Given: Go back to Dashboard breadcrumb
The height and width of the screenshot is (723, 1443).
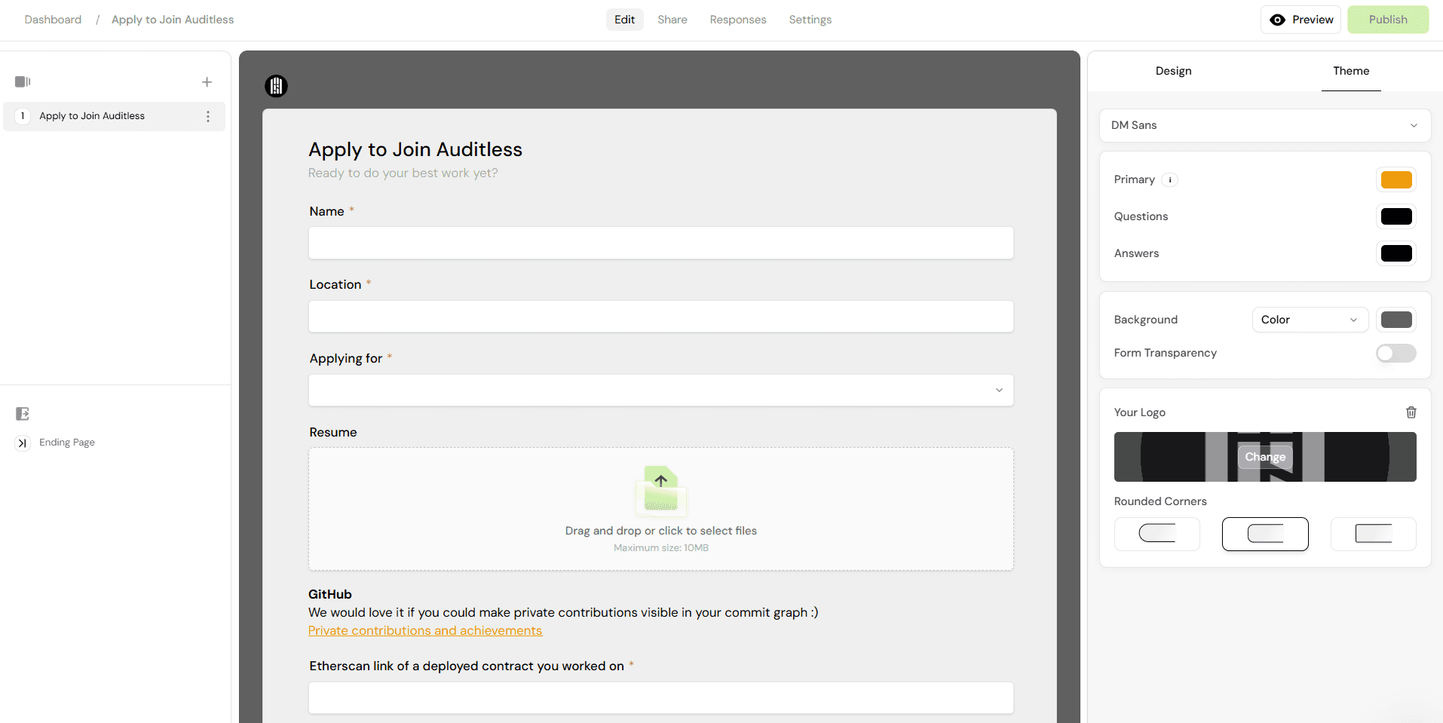Looking at the screenshot, I should (53, 20).
